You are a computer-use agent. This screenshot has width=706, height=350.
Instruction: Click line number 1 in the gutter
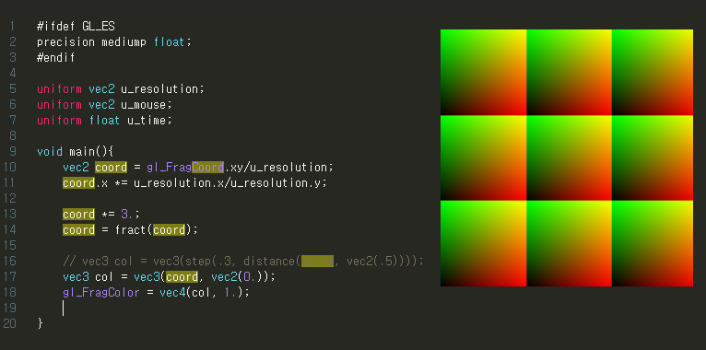click(x=12, y=27)
